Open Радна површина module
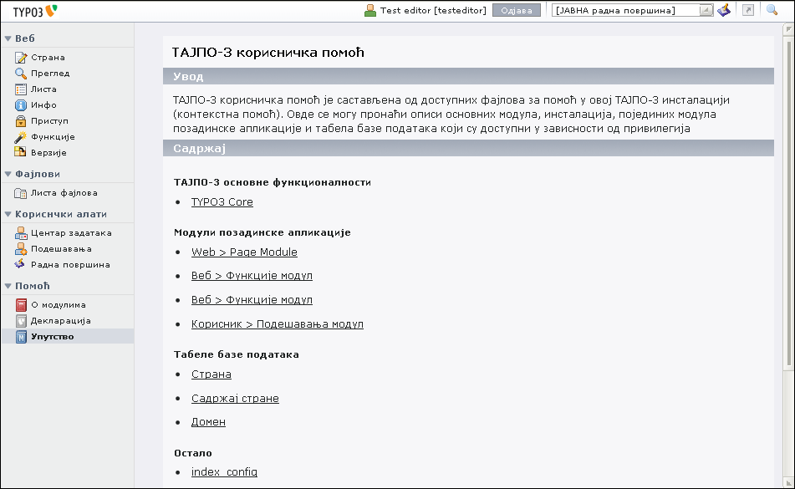This screenshot has height=489, width=795. [70, 264]
